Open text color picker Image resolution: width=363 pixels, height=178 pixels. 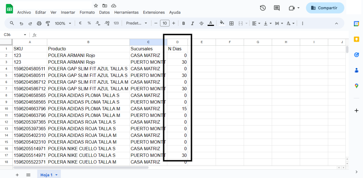tap(211, 23)
